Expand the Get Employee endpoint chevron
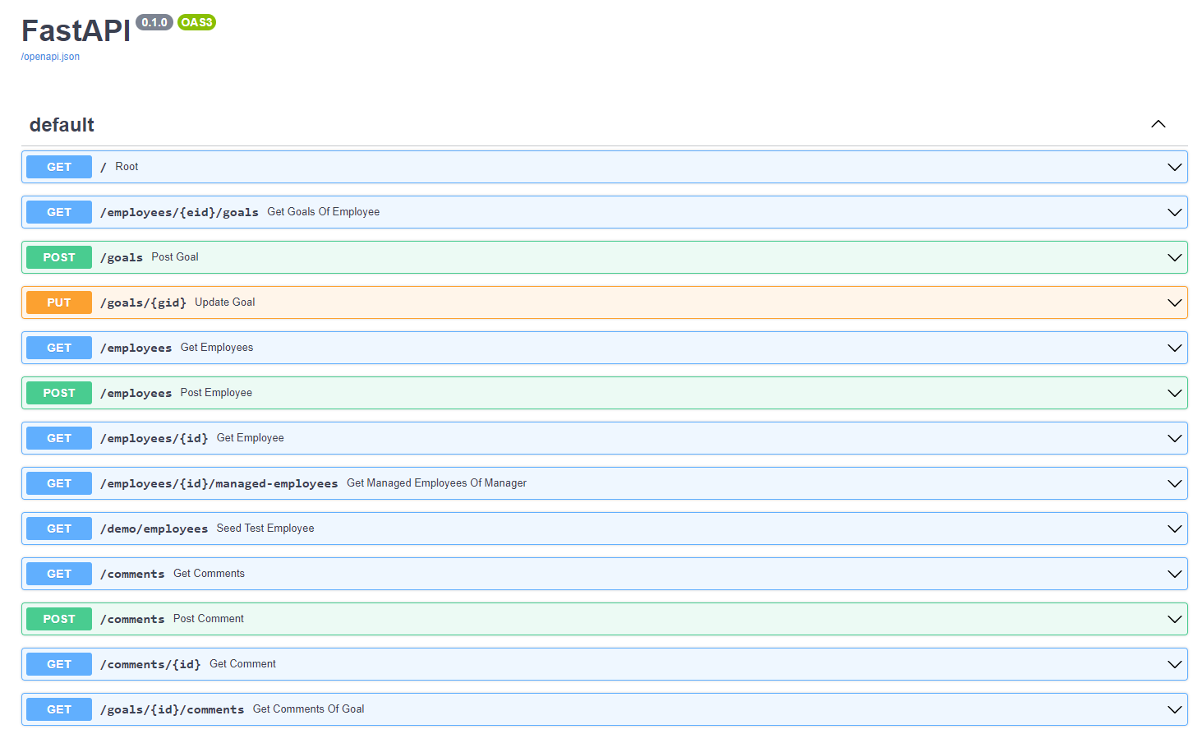This screenshot has height=734, width=1202. 1175,438
